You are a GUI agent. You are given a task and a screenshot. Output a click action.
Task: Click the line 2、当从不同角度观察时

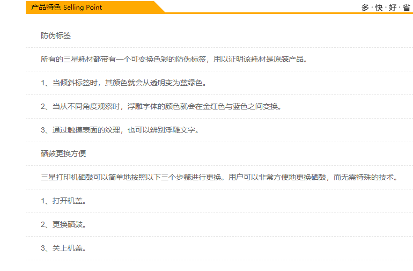(x=161, y=106)
